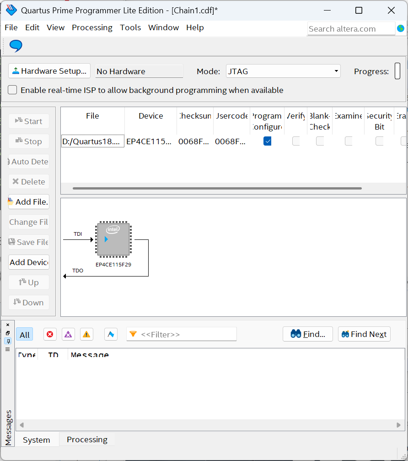
Task: Switch to the System messages tab
Action: coord(37,440)
